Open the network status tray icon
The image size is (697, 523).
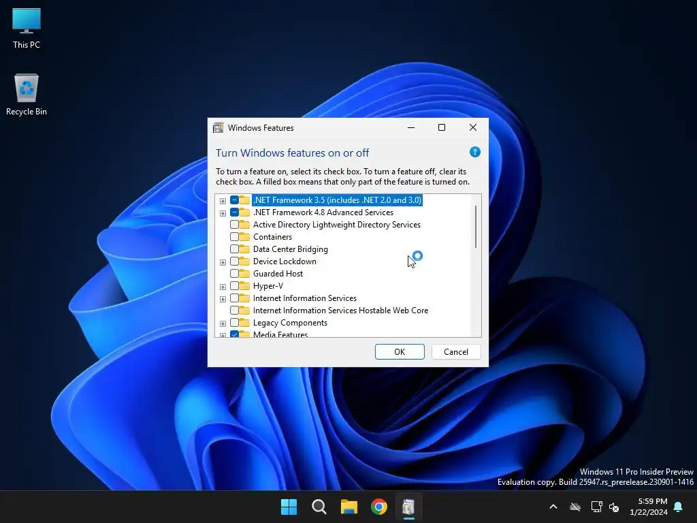point(596,507)
